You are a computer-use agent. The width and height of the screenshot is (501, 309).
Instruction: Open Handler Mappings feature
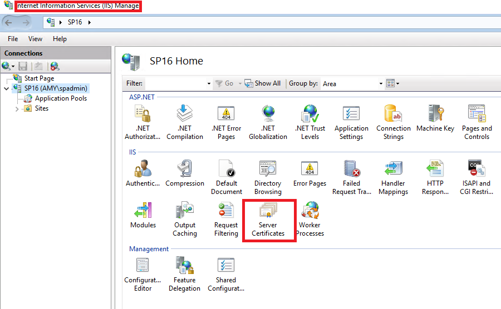[x=393, y=178]
